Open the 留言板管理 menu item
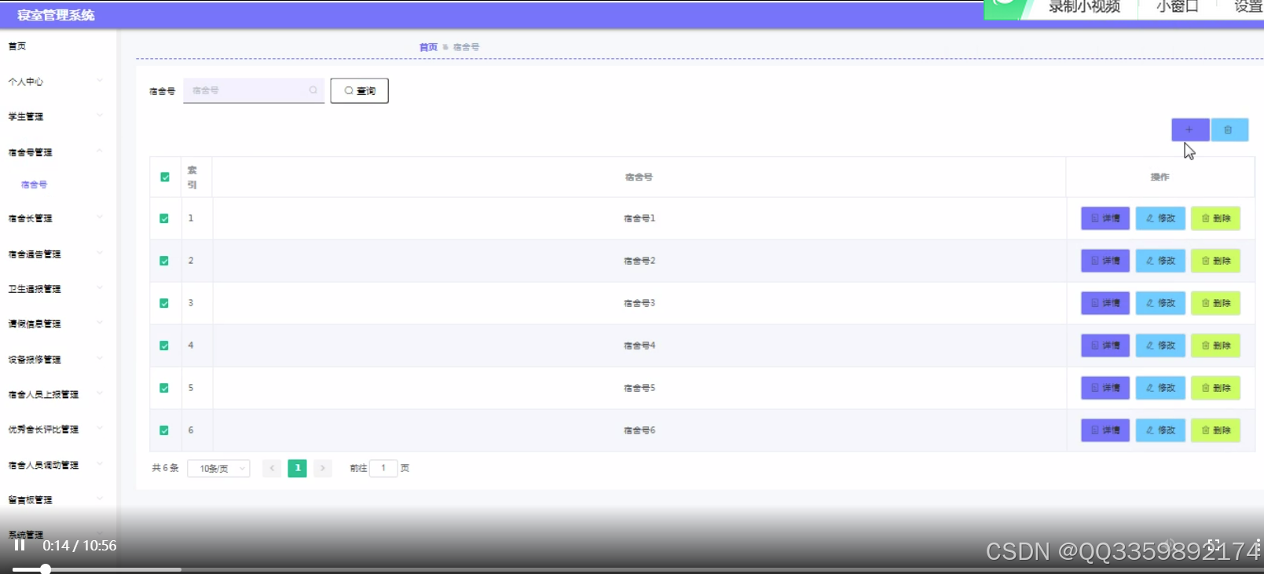This screenshot has height=574, width=1264. click(30, 500)
